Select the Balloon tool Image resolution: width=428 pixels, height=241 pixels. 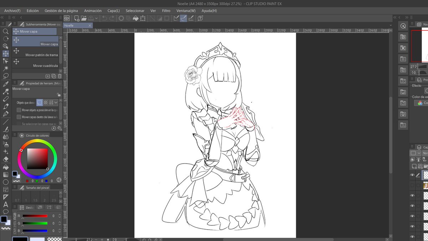click(x=6, y=212)
